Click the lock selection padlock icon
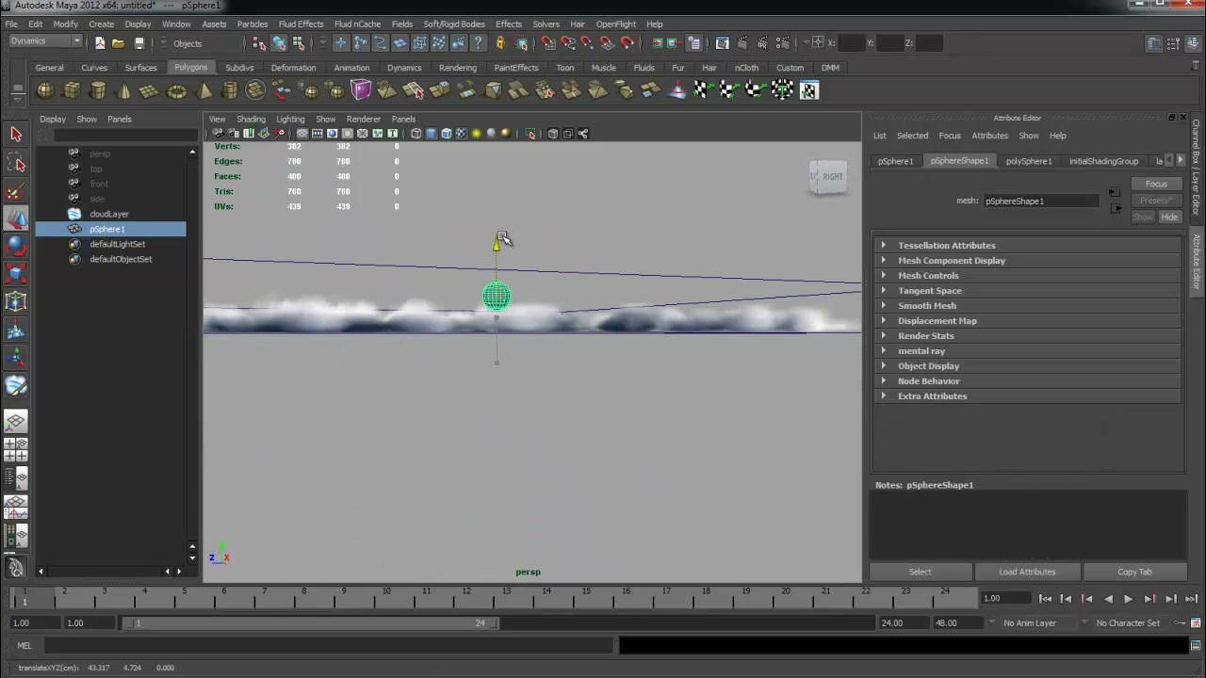This screenshot has width=1206, height=678. tap(500, 42)
